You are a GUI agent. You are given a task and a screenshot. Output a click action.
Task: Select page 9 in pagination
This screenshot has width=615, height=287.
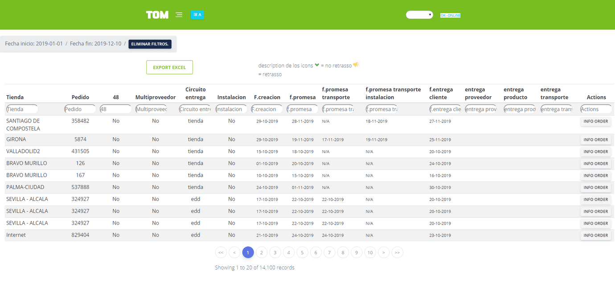[x=357, y=253]
